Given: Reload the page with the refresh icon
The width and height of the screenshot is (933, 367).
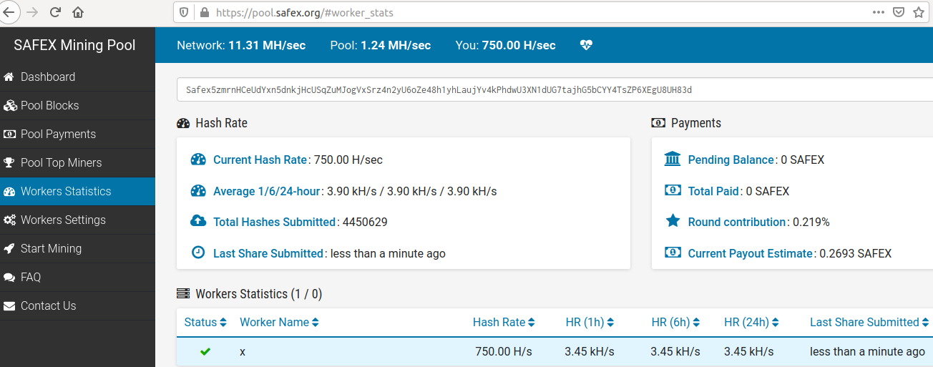Looking at the screenshot, I should pyautogui.click(x=55, y=12).
